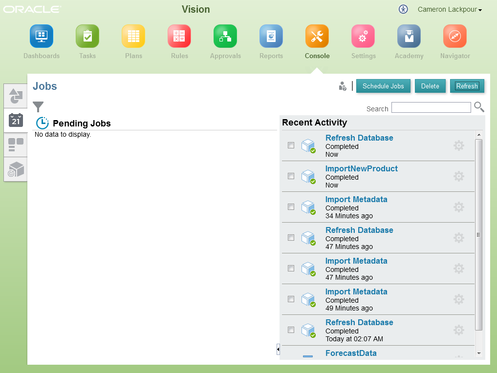Image resolution: width=497 pixels, height=373 pixels.
Task: Open gear for Import Metadata 47 minutes ago
Action: (x=459, y=269)
